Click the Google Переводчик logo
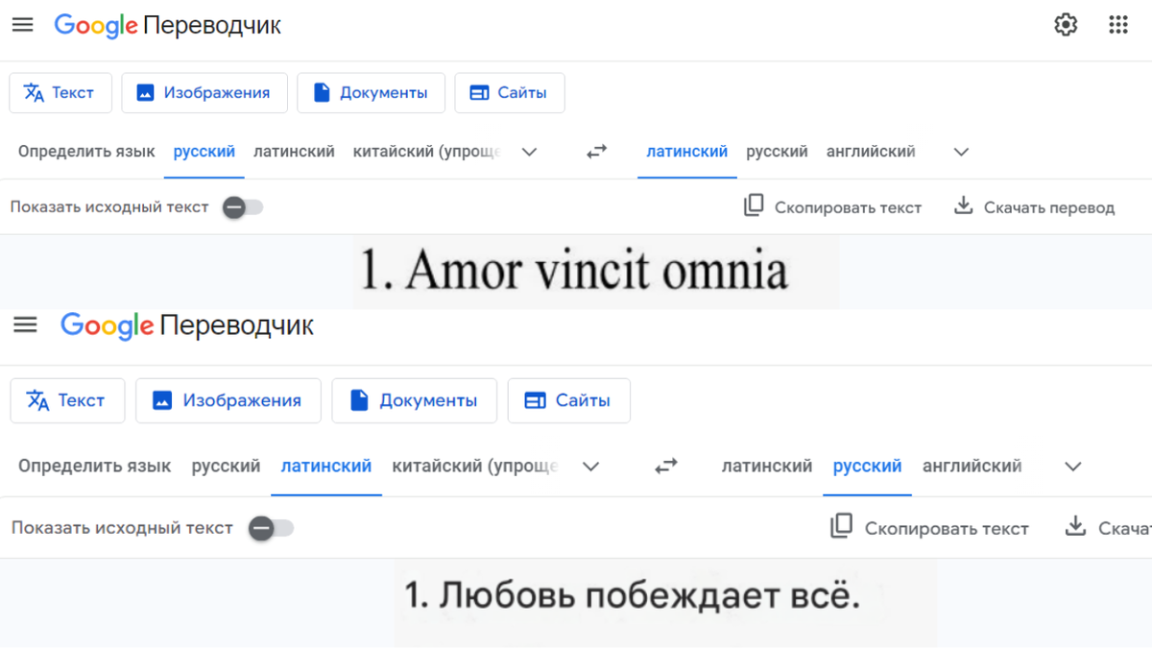The image size is (1152, 648). pos(168,26)
